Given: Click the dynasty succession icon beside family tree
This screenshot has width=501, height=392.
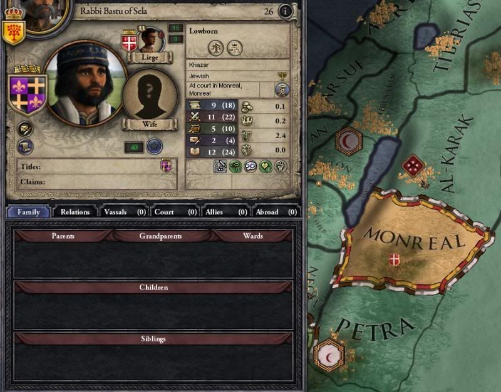Looking at the screenshot, I should click(x=235, y=48).
